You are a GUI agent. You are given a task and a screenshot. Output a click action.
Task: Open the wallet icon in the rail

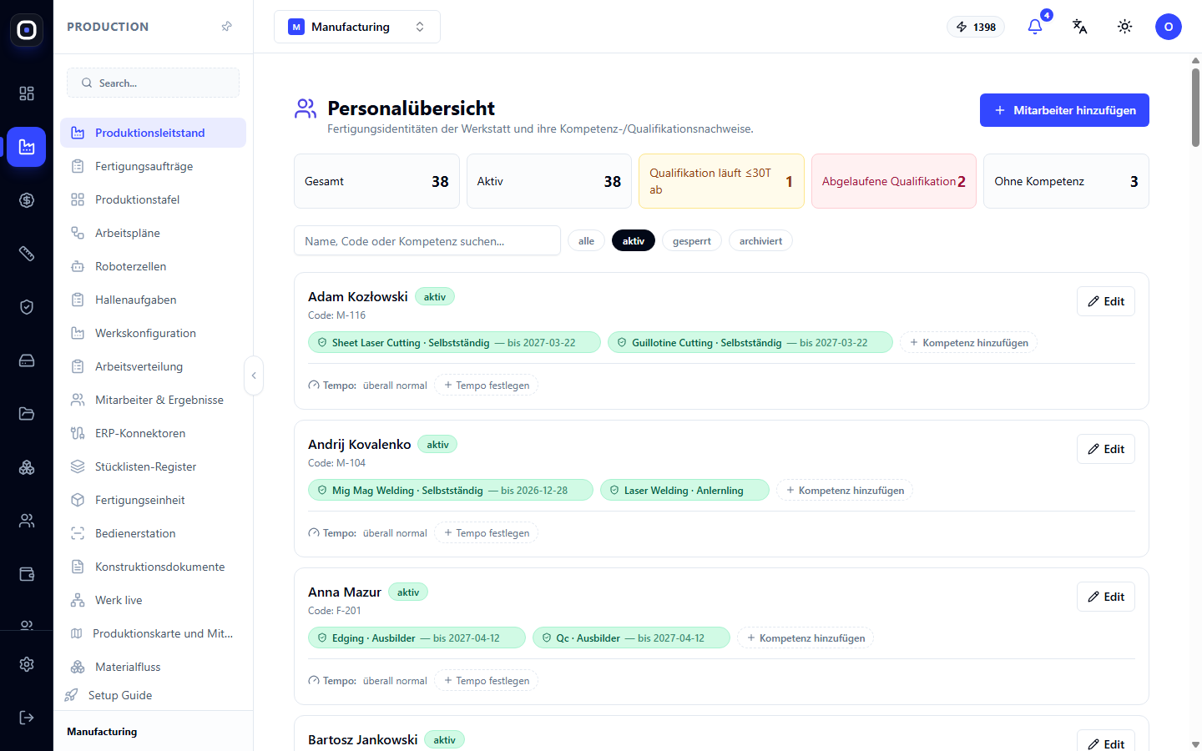point(27,574)
